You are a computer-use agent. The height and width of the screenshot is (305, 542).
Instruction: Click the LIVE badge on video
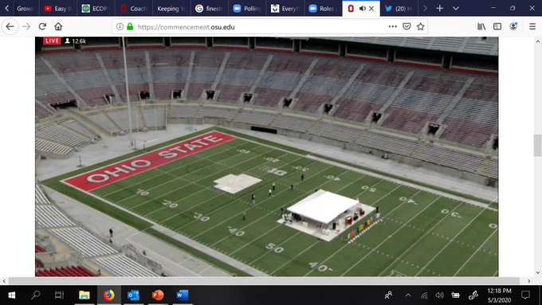(52, 41)
